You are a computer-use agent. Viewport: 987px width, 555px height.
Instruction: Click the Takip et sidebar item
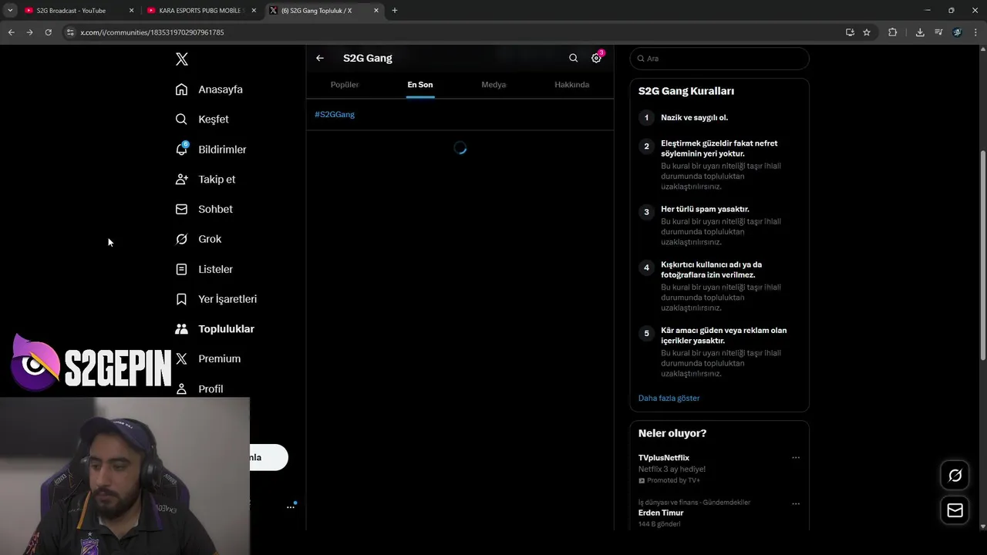(x=205, y=180)
